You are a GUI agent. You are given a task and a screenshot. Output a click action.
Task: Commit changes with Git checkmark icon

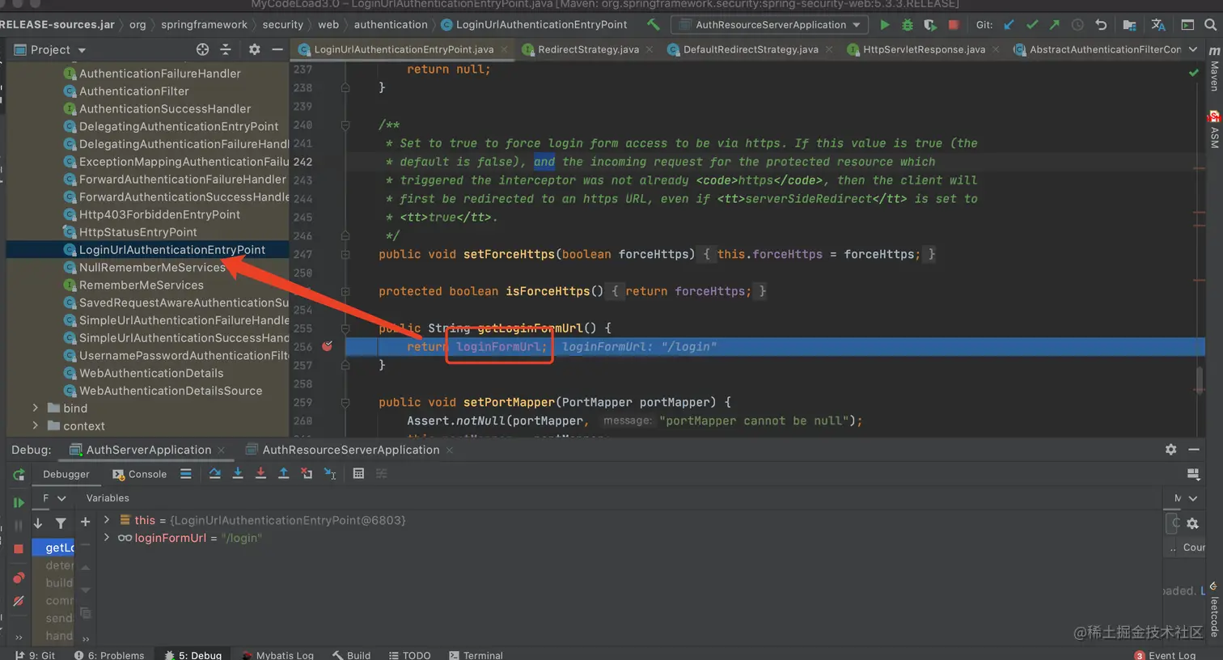coord(1031,25)
